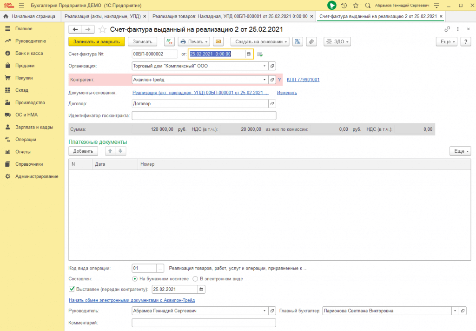Open Код вида операции selection ellipsis

(160, 269)
